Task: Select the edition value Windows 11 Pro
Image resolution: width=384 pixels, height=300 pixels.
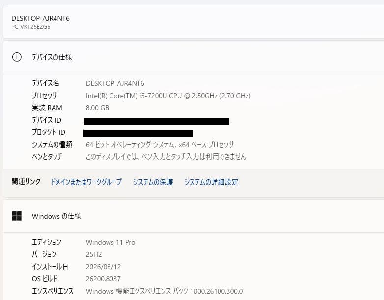Action: tap(110, 242)
